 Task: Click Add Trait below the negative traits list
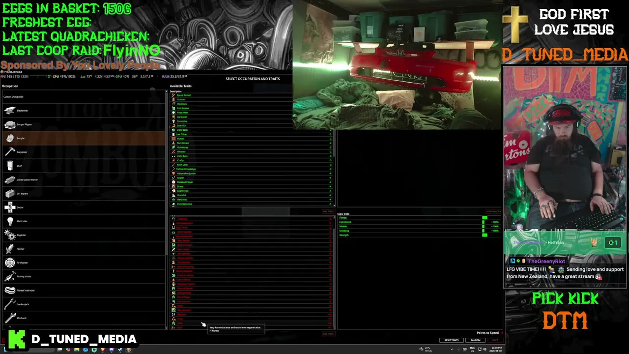[x=328, y=334]
